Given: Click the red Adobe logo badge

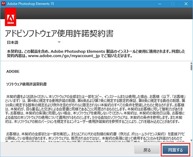Looking at the screenshot, I should 11,17.
